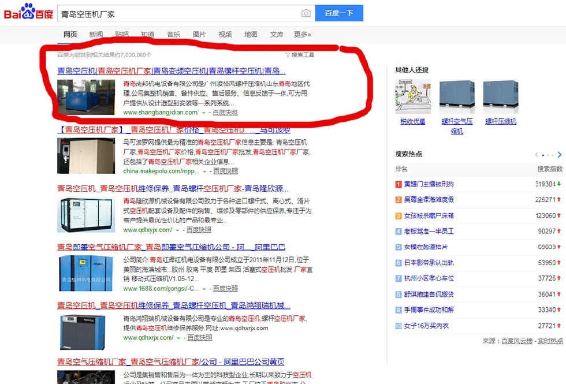Viewport: 566px width, 384px height.
Task: Expand dropdown arrow beside www.1688.com URL
Action: (204, 289)
